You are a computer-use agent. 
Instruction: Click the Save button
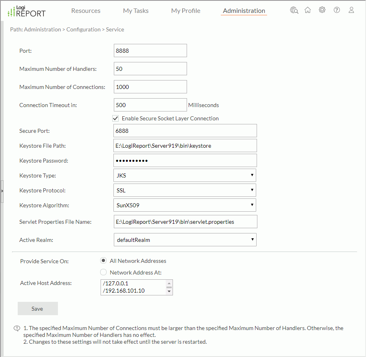pyautogui.click(x=37, y=308)
